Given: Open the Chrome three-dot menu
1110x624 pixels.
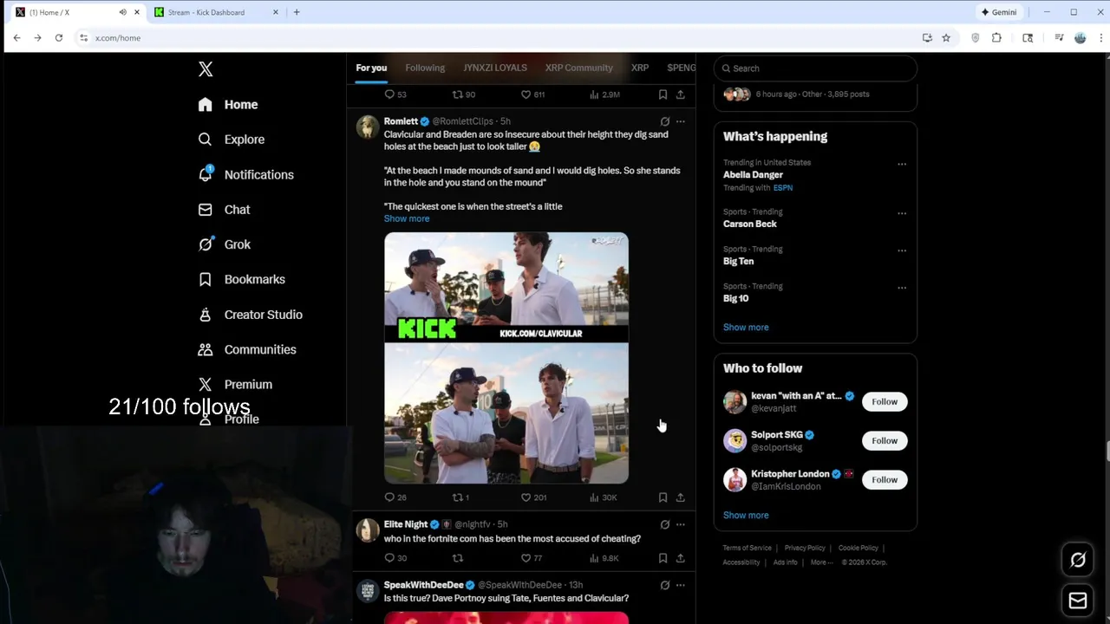Looking at the screenshot, I should [x=1101, y=38].
